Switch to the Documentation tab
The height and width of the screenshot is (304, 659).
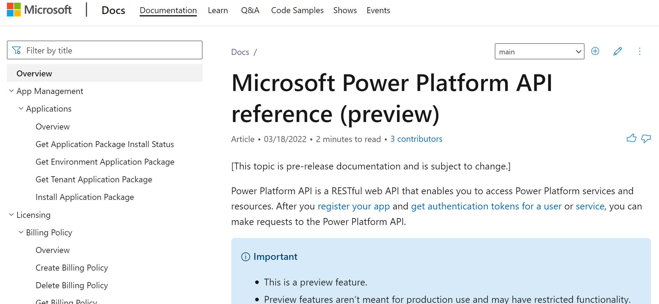(x=168, y=10)
